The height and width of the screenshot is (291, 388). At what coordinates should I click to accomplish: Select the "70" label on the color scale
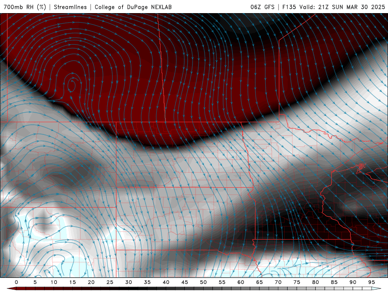[x=278, y=282]
